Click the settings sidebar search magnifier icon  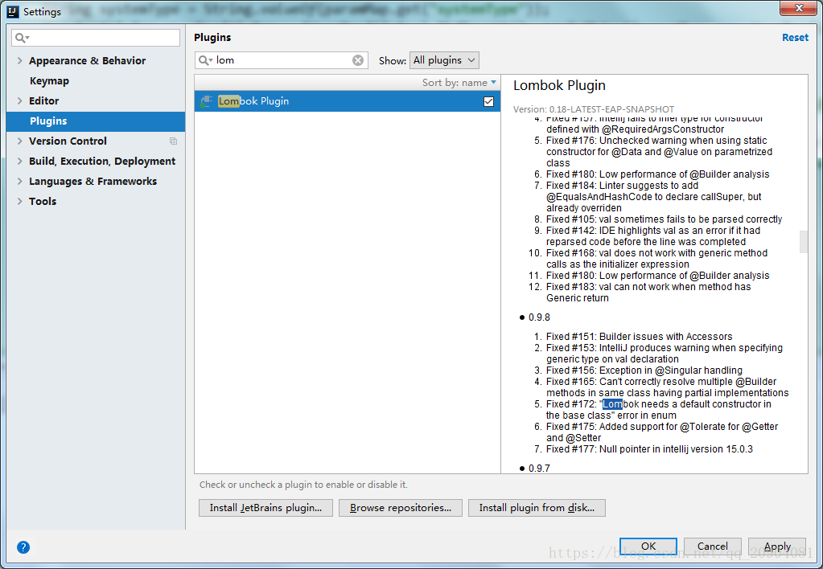(x=22, y=38)
